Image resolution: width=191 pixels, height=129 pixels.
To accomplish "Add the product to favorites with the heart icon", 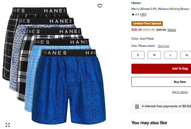I will (100, 6).
